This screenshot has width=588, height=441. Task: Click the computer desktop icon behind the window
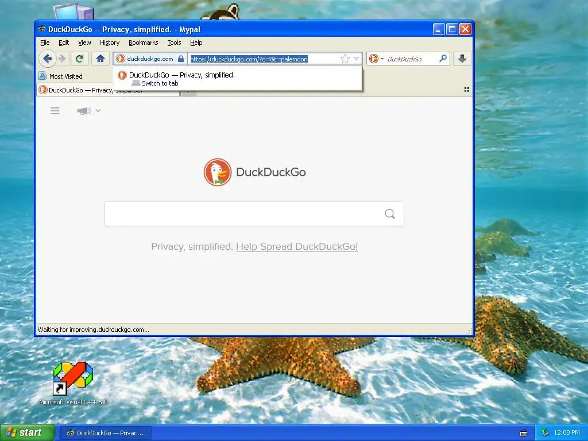click(73, 11)
